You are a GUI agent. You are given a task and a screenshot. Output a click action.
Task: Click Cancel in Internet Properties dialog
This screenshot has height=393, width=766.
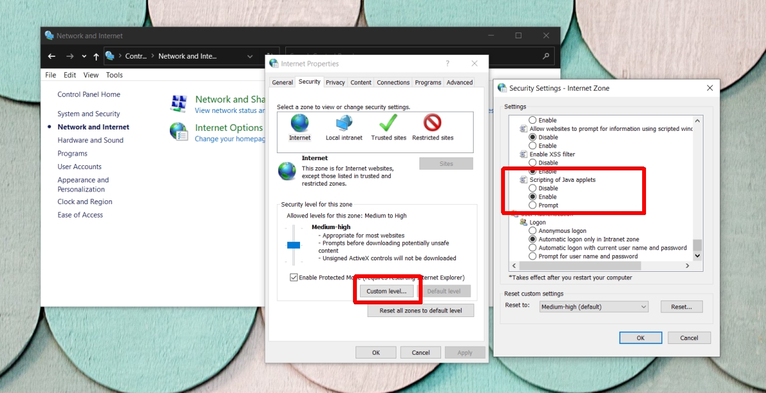[x=421, y=353]
